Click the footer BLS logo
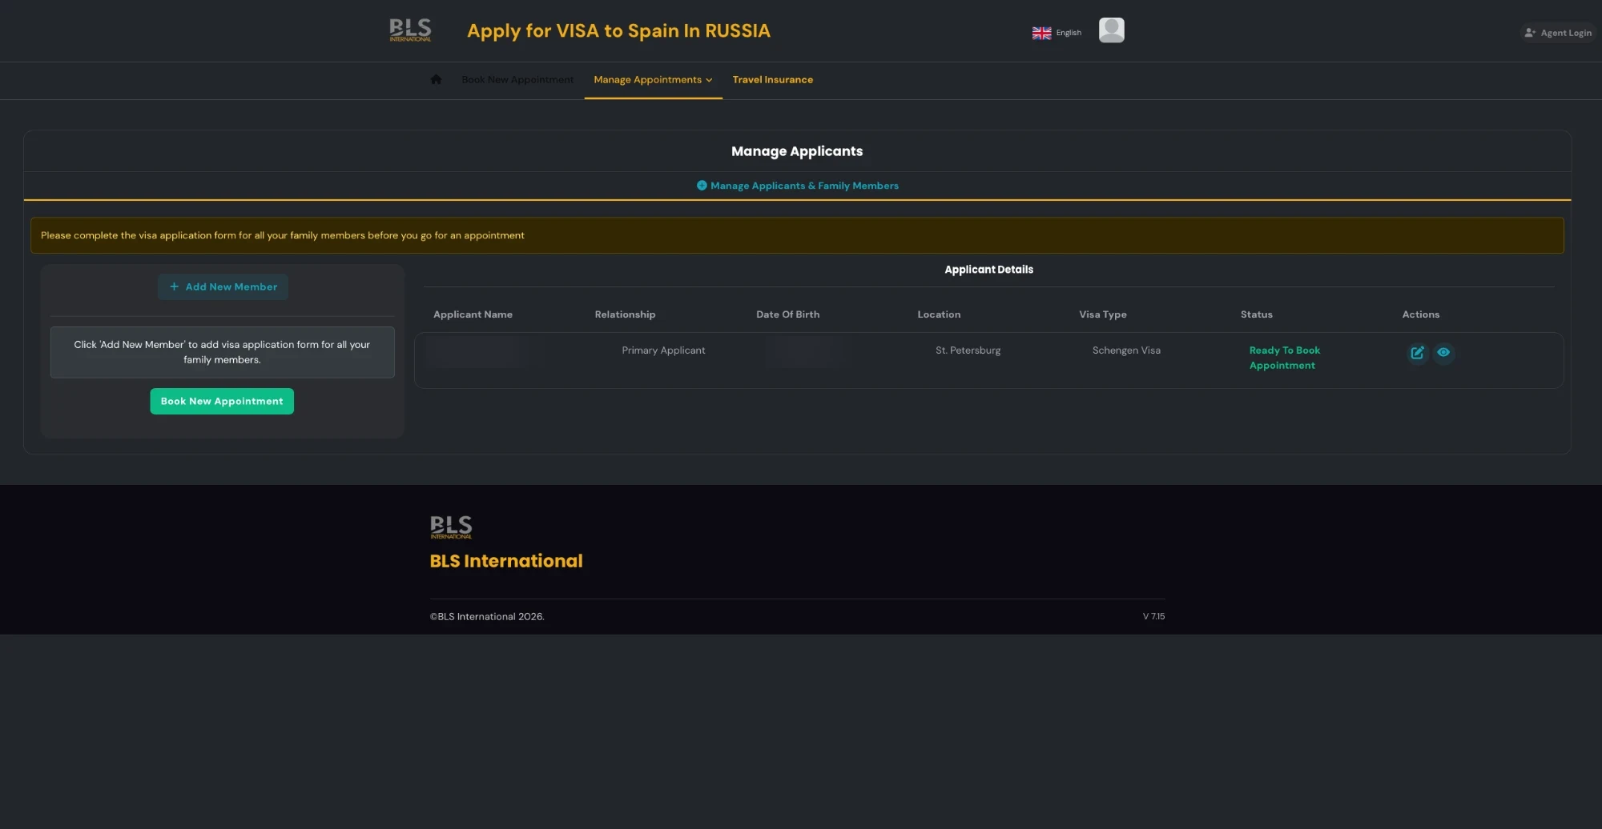 pyautogui.click(x=451, y=527)
